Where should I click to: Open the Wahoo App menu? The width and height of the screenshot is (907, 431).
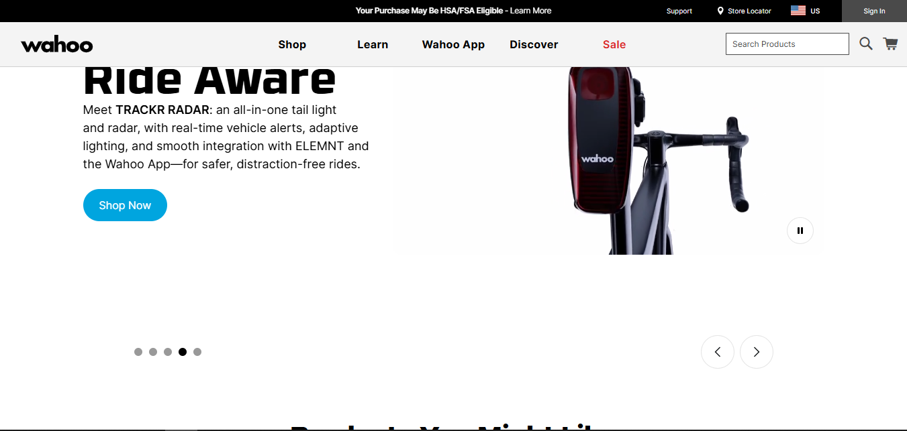(453, 45)
